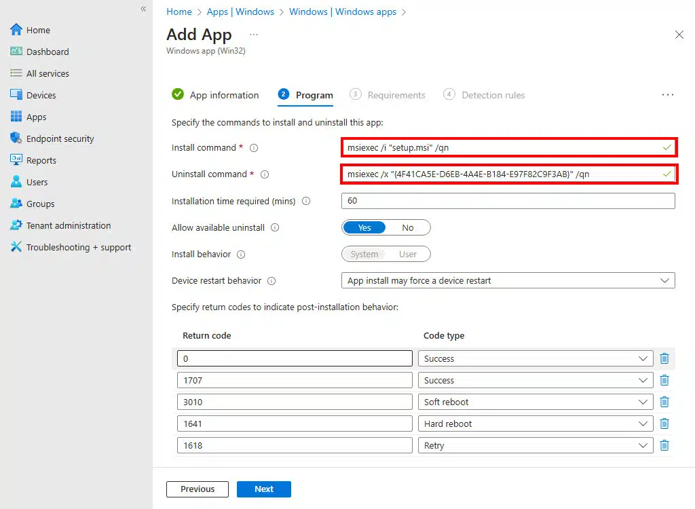The image size is (695, 509).
Task: Open Troubleshooting + support tools icon
Action: [16, 246]
